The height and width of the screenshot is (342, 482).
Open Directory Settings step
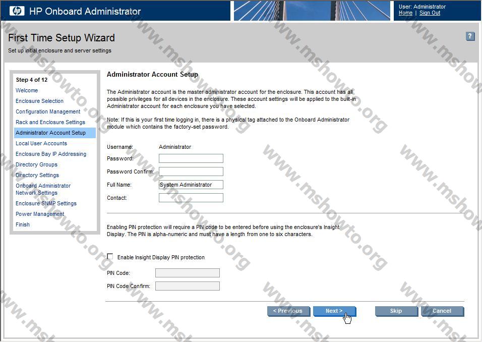tap(37, 175)
